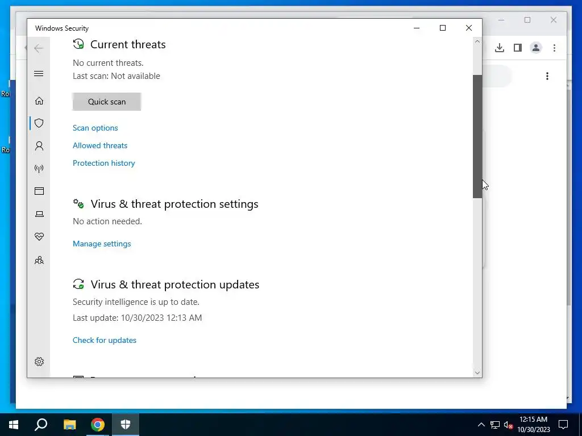Click the network tray icon

click(x=495, y=425)
